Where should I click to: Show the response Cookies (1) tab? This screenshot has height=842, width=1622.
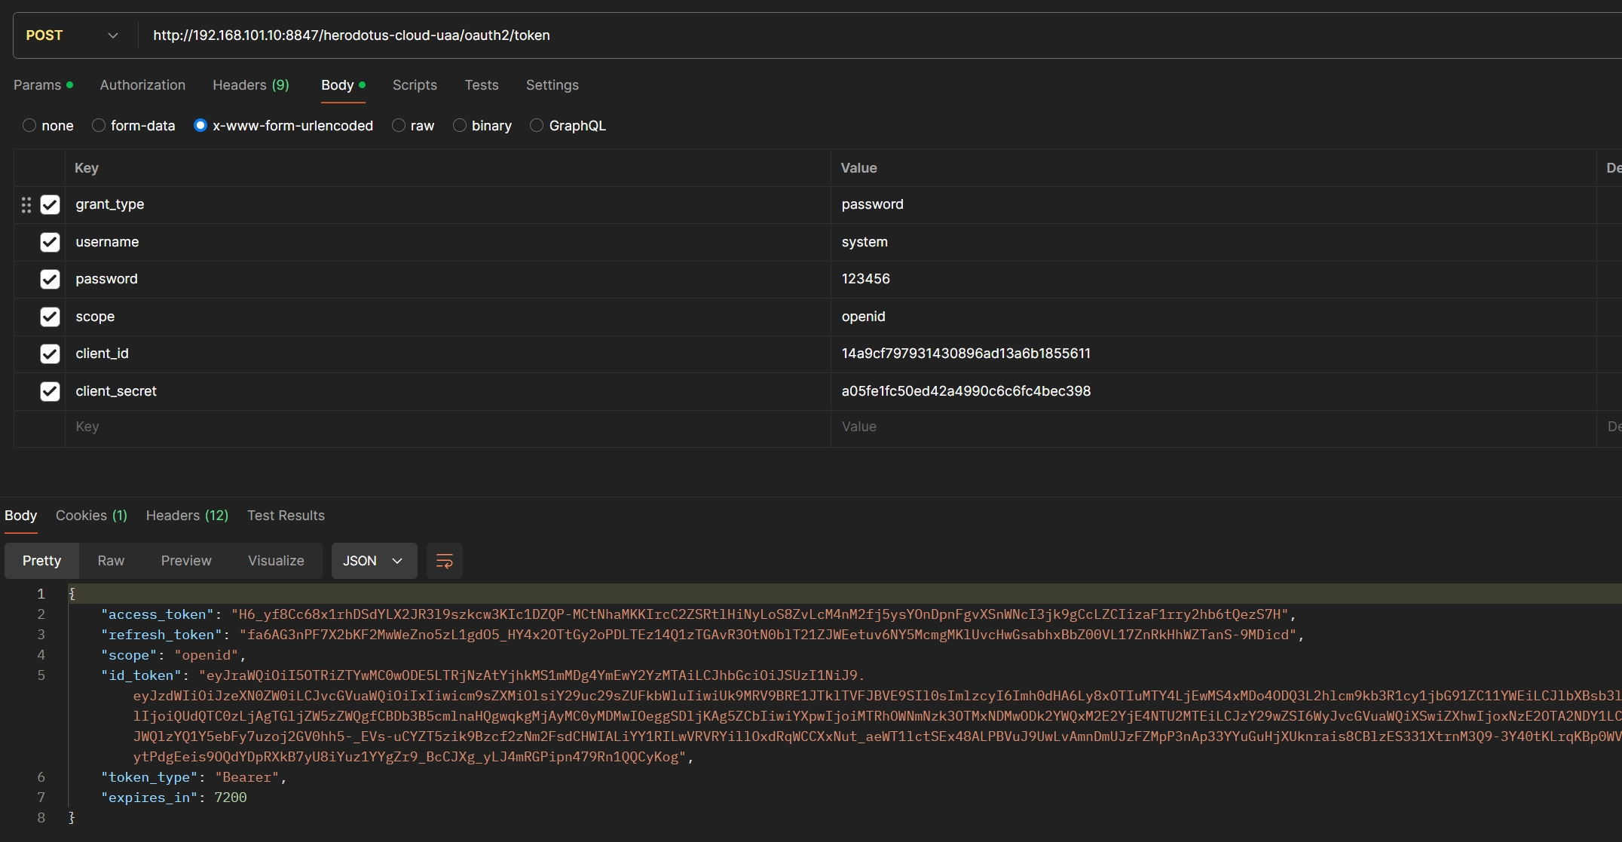tap(91, 516)
